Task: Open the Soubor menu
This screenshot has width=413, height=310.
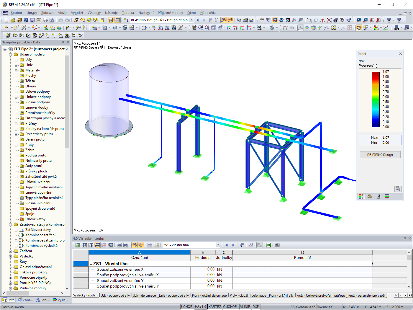Action: click(17, 13)
